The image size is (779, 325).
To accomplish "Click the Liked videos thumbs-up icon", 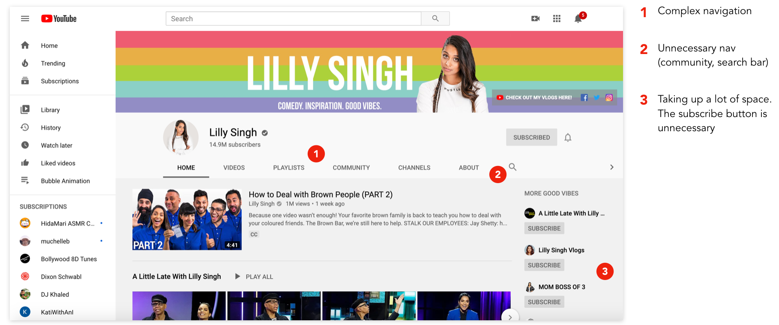I will coord(25,163).
